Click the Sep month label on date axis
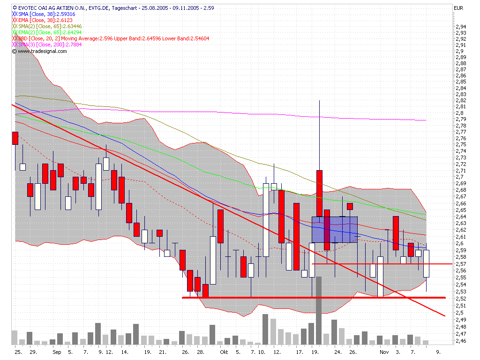This screenshot has height=360, width=480. (57, 352)
